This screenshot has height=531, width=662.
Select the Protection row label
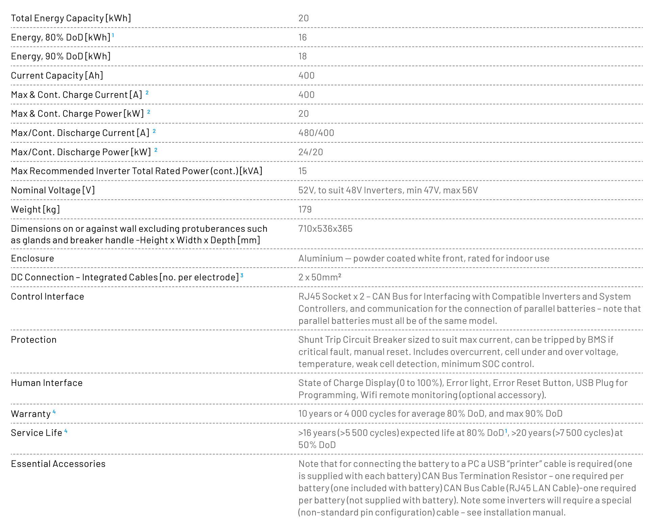(34, 340)
